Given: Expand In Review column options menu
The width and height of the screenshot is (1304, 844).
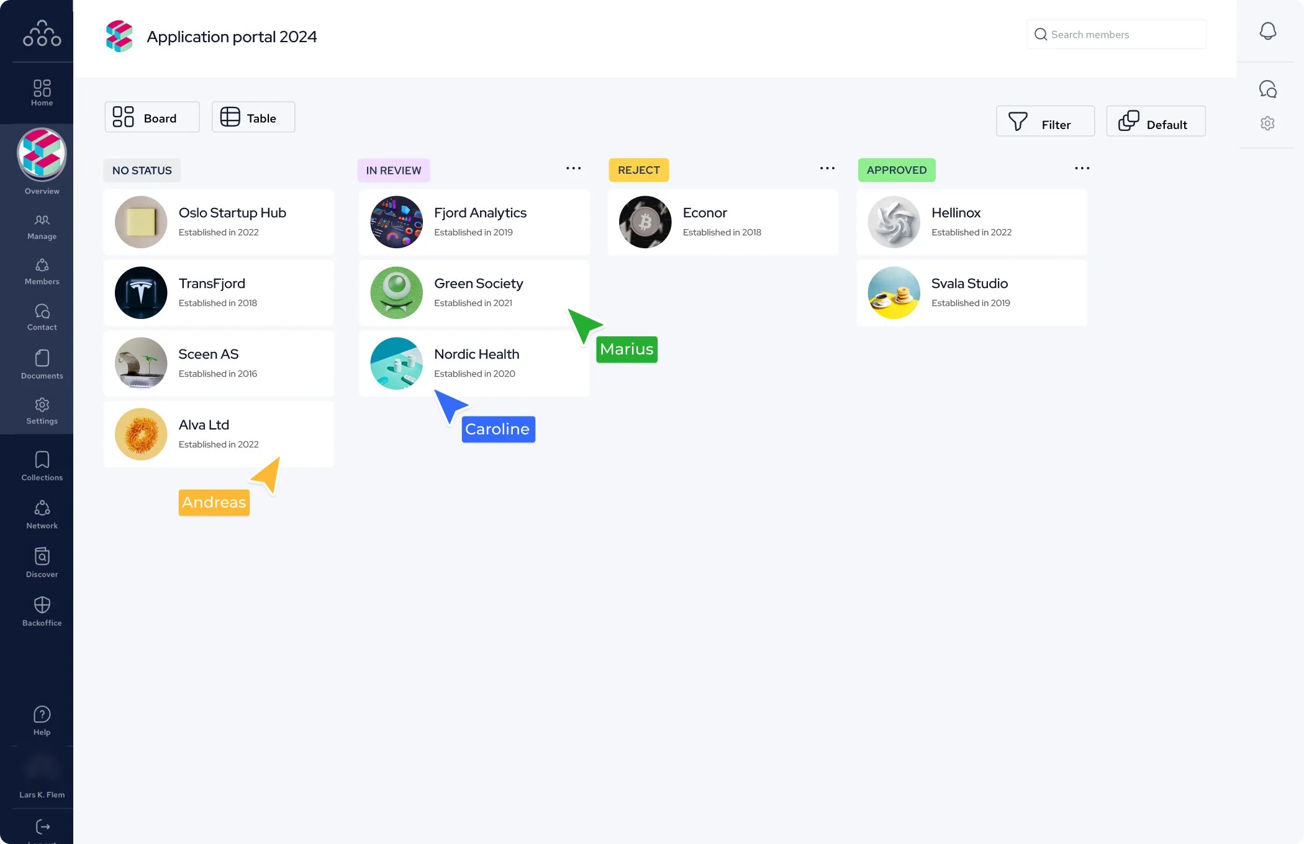Looking at the screenshot, I should [x=573, y=168].
